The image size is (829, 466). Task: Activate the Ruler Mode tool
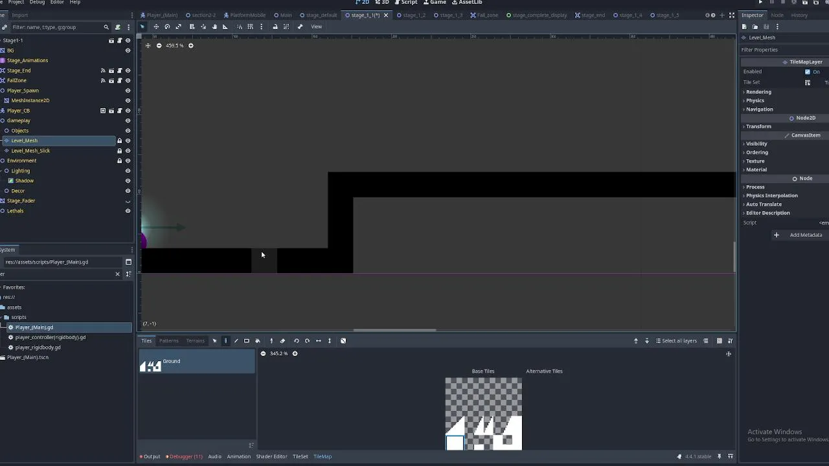[x=225, y=27]
